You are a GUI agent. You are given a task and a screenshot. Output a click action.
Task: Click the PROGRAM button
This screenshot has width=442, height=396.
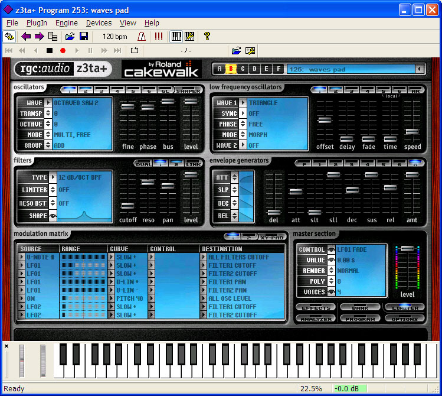tap(360, 319)
